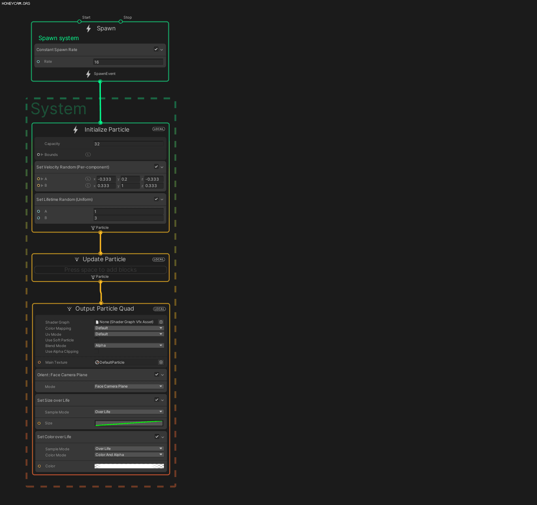Screen dimensions: 537x505
Task: Collapse the Set Velocity Random block
Action: tap(162, 167)
